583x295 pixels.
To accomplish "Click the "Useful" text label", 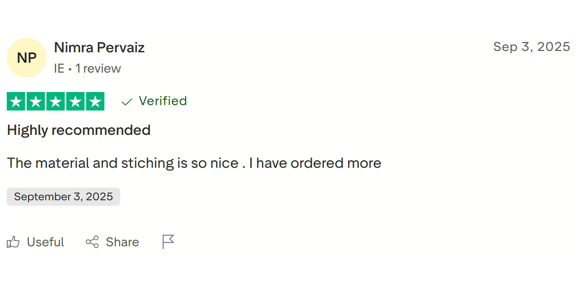I will [45, 242].
